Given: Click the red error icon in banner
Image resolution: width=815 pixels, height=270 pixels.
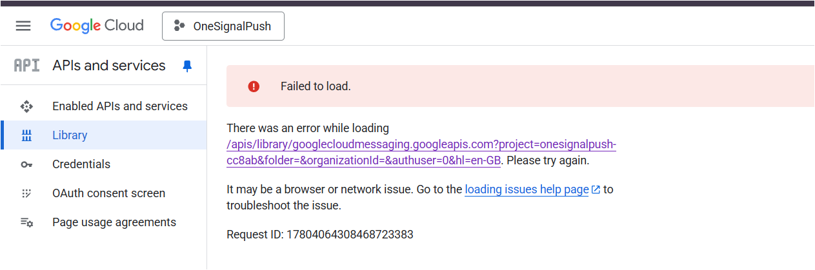Looking at the screenshot, I should [254, 86].
